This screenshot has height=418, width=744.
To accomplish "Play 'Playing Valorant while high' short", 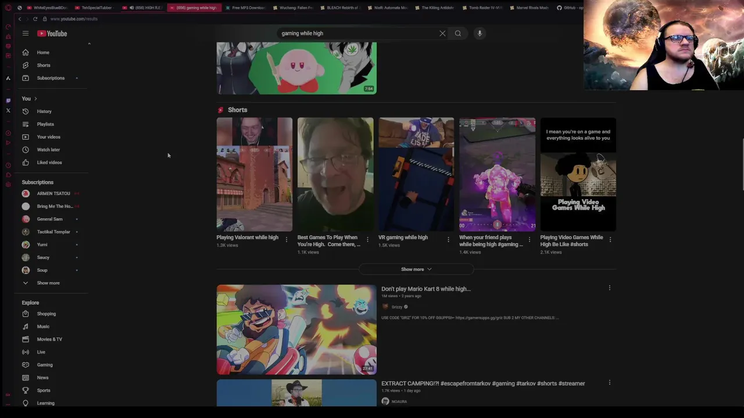I will click(x=255, y=174).
